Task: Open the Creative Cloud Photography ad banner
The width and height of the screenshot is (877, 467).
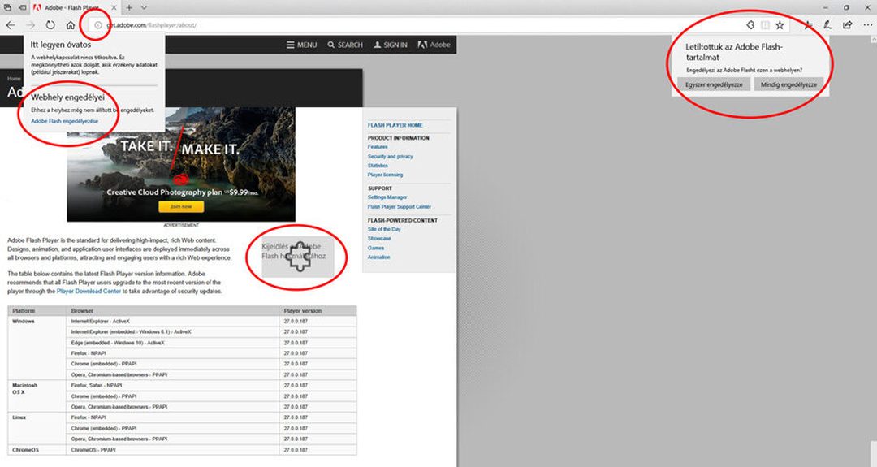Action: 181,164
